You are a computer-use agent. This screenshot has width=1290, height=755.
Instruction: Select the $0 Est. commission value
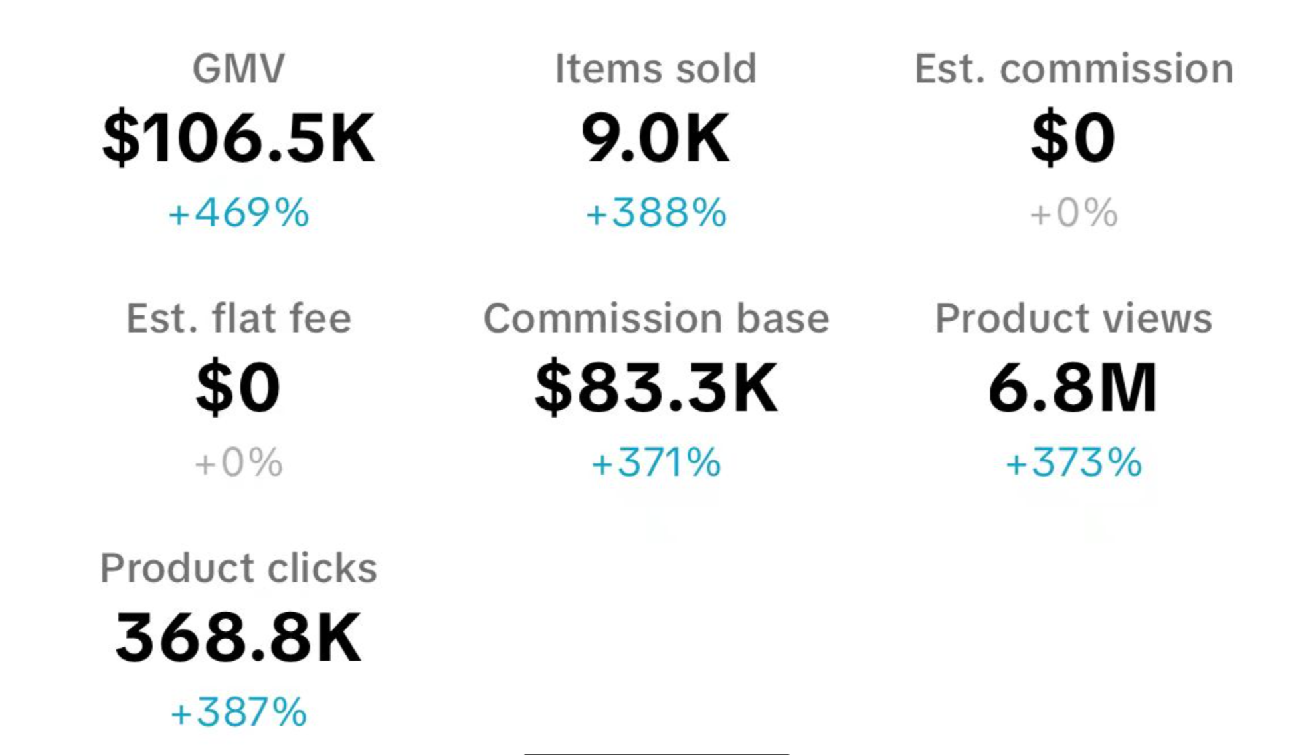click(x=1073, y=138)
